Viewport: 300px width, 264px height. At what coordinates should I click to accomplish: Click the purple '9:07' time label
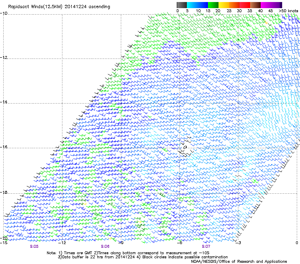[x=206, y=247]
